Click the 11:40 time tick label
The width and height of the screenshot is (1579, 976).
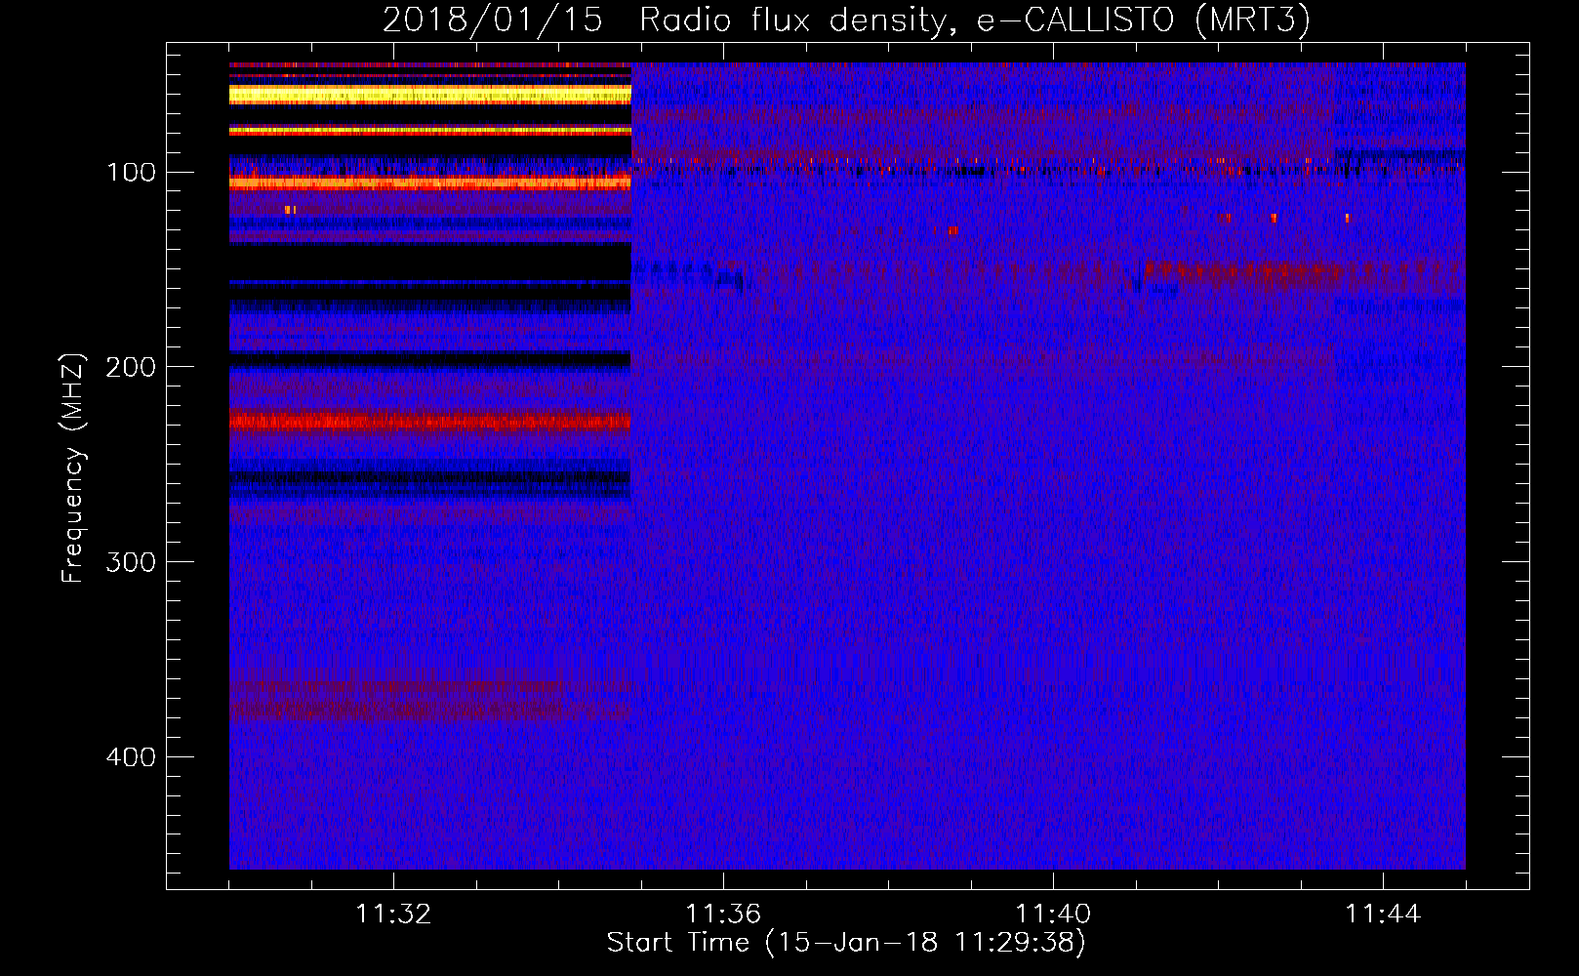1053,915
